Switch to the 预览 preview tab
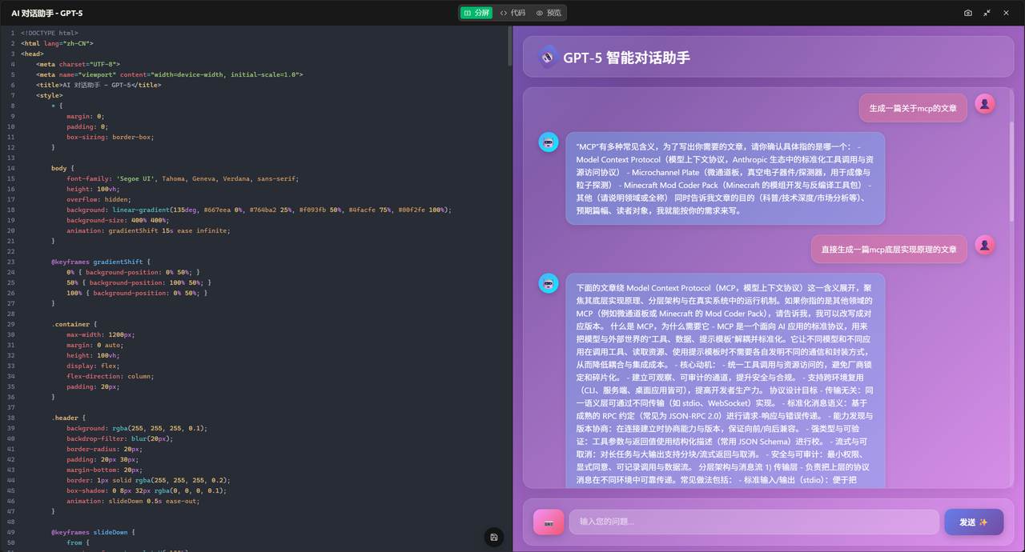The width and height of the screenshot is (1025, 552). tap(549, 13)
